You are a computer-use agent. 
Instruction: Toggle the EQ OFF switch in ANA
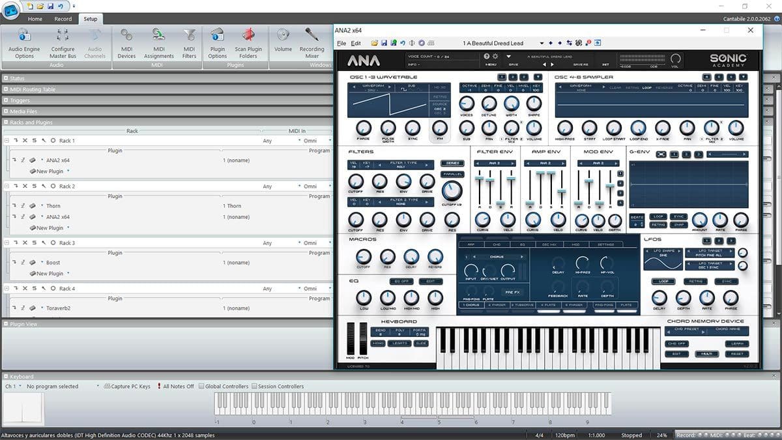pos(401,281)
